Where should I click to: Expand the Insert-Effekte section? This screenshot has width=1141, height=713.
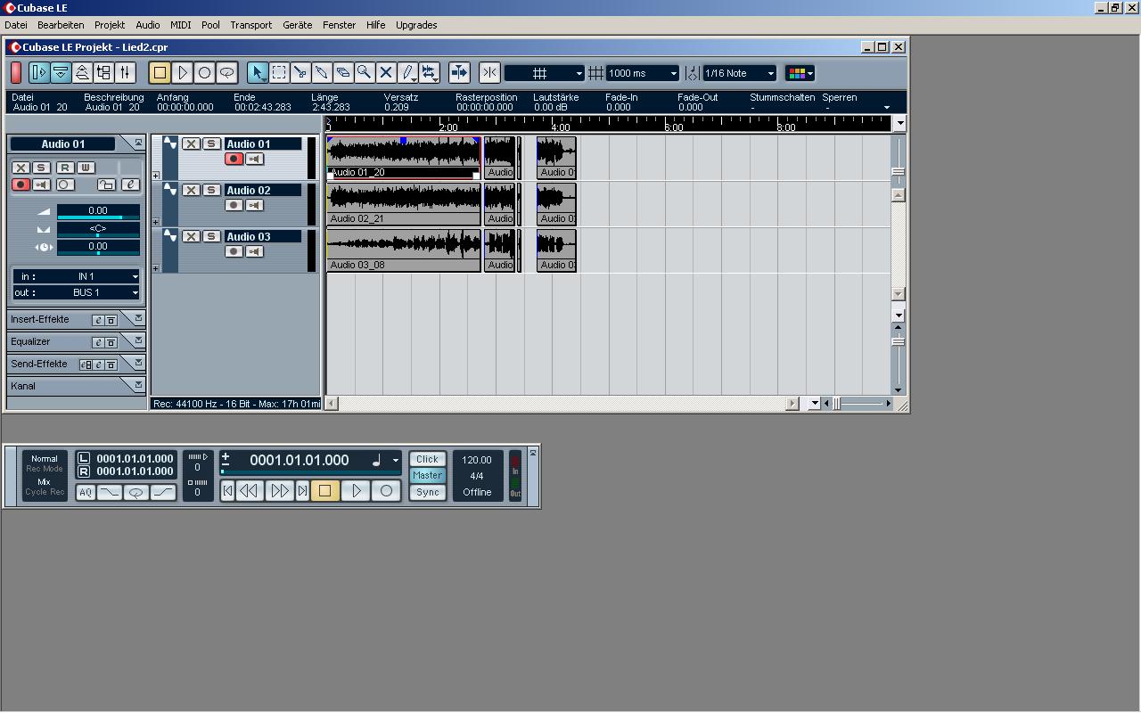(x=138, y=318)
